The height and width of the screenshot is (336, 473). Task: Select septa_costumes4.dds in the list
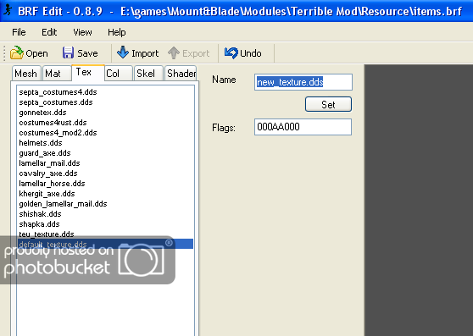pos(105,92)
